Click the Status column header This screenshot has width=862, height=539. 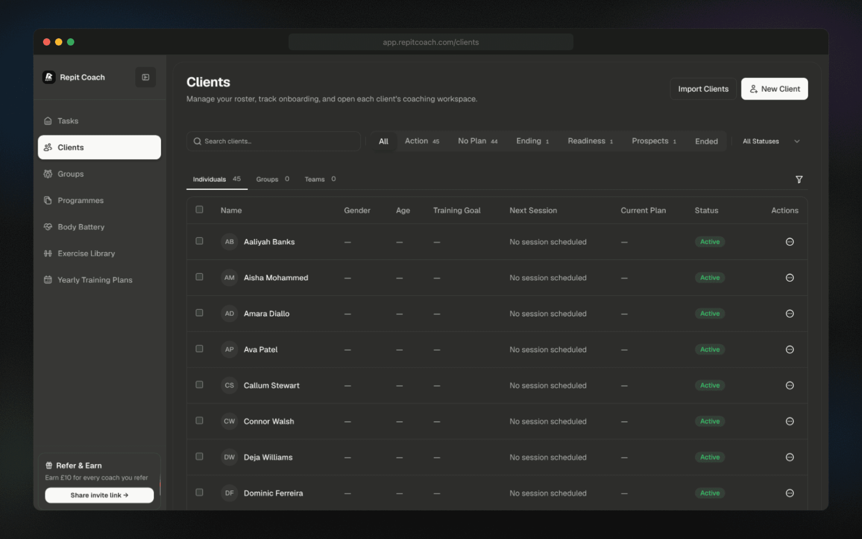tap(706, 210)
